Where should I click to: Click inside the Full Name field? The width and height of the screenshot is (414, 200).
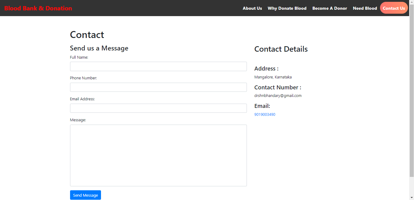click(x=158, y=66)
